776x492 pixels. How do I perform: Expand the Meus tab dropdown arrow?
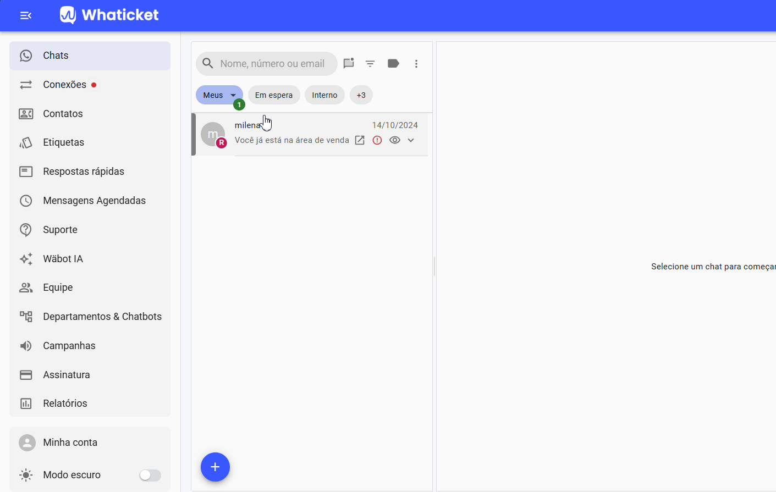click(x=233, y=95)
